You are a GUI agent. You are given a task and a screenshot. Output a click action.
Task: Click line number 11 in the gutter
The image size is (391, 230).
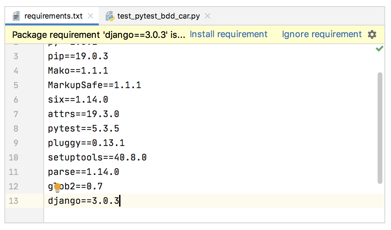(13, 172)
